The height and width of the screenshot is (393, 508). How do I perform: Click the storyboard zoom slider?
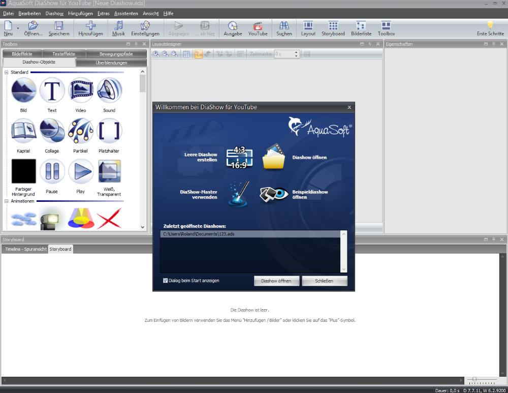pyautogui.click(x=474, y=379)
